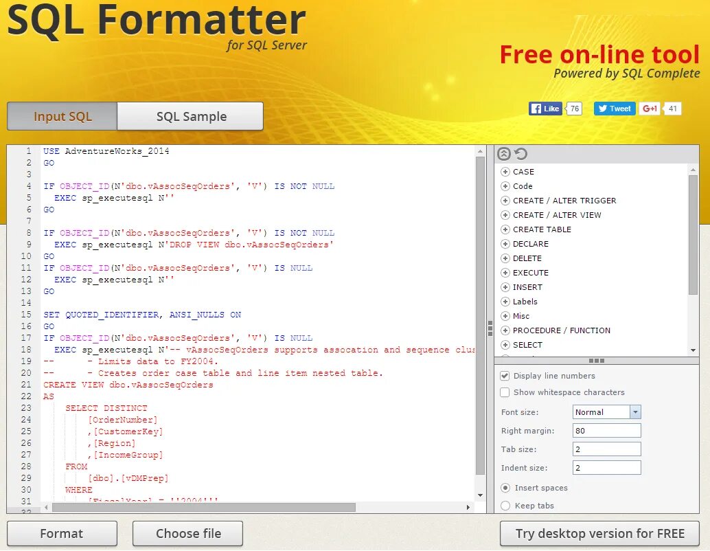Viewport: 710px width, 551px height.
Task: Click line 21 CREATE VIEW dbo.vAssocSeqOrders
Action: coord(128,385)
